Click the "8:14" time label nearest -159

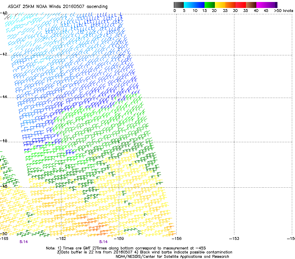[104, 242]
